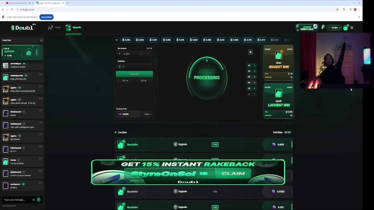Open the emoji picker in chat

34,200
